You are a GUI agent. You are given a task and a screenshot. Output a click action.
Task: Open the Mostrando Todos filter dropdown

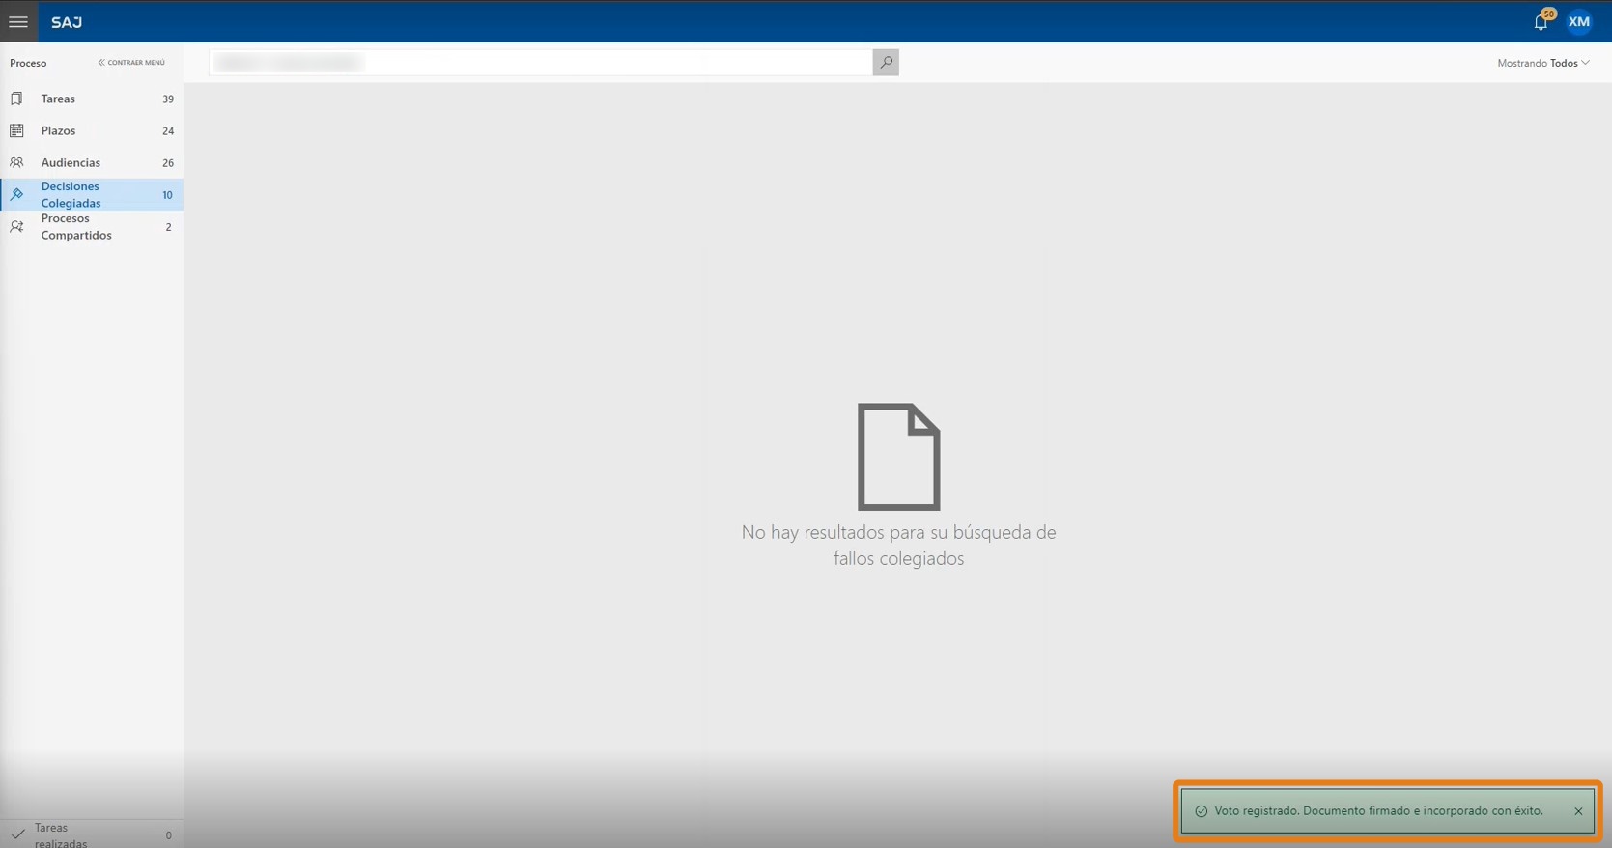click(1543, 63)
